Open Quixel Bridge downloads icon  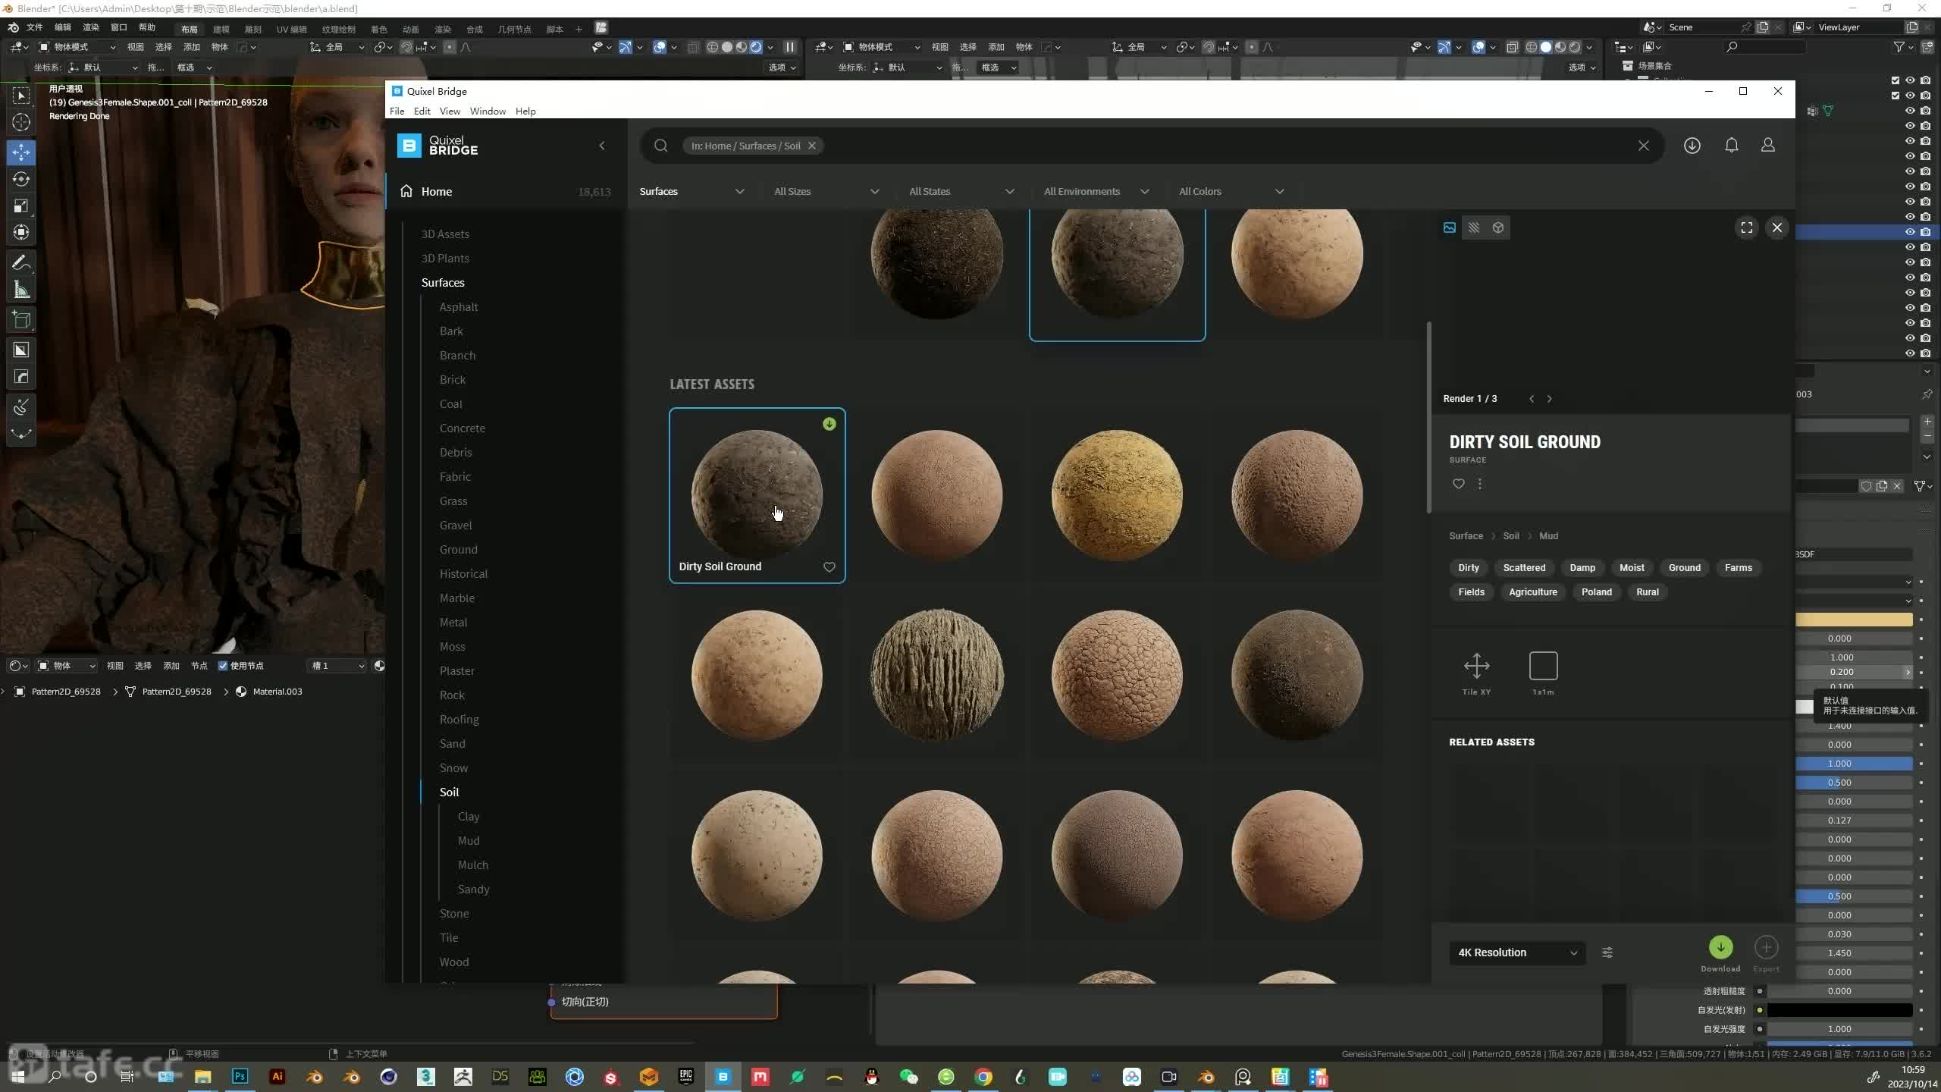point(1692,146)
